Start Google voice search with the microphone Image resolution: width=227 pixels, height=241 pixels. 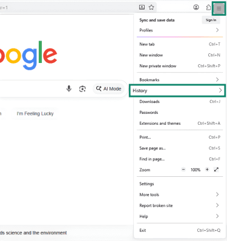pyautogui.click(x=69, y=88)
